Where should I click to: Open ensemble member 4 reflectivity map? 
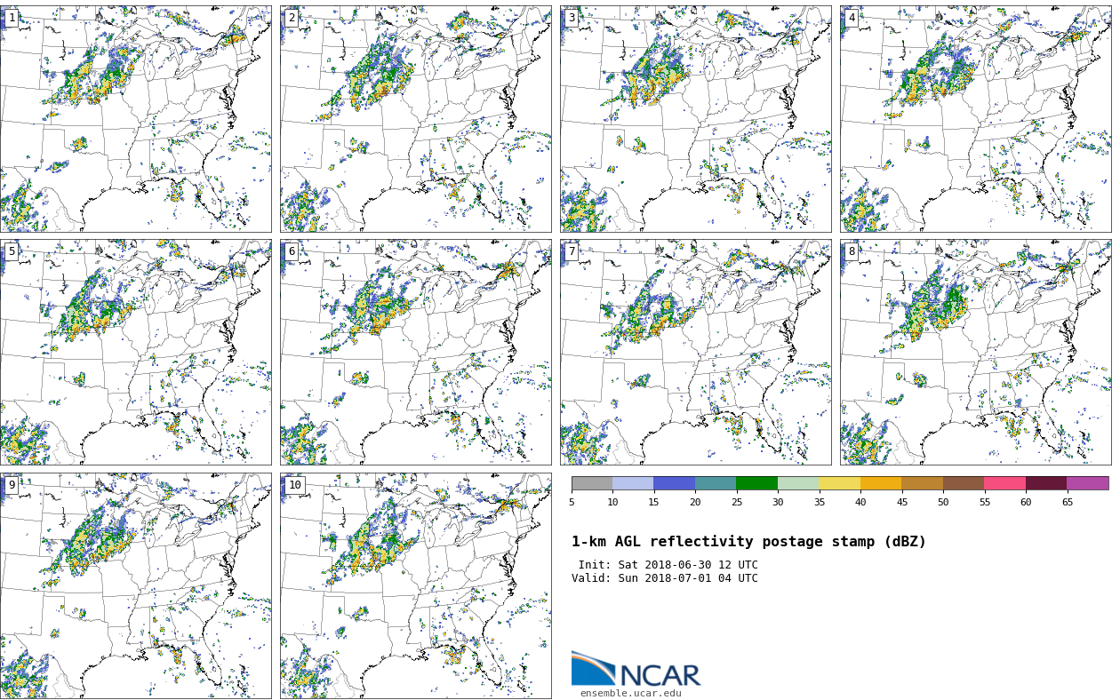point(976,119)
